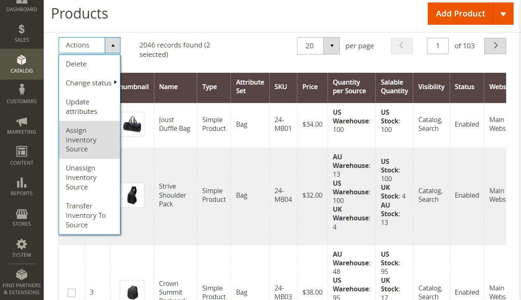Click the Add Product button
The width and height of the screenshot is (521, 300).
point(460,14)
